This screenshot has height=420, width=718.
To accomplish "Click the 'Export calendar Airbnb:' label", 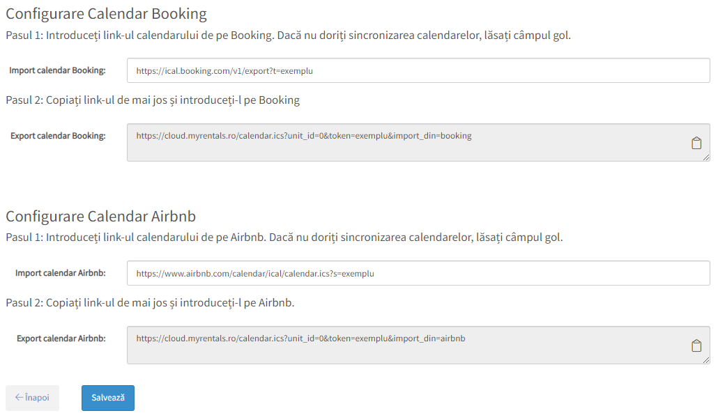I will coord(61,339).
